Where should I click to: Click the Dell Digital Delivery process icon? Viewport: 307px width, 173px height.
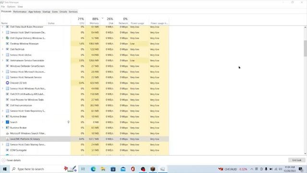point(8,38)
